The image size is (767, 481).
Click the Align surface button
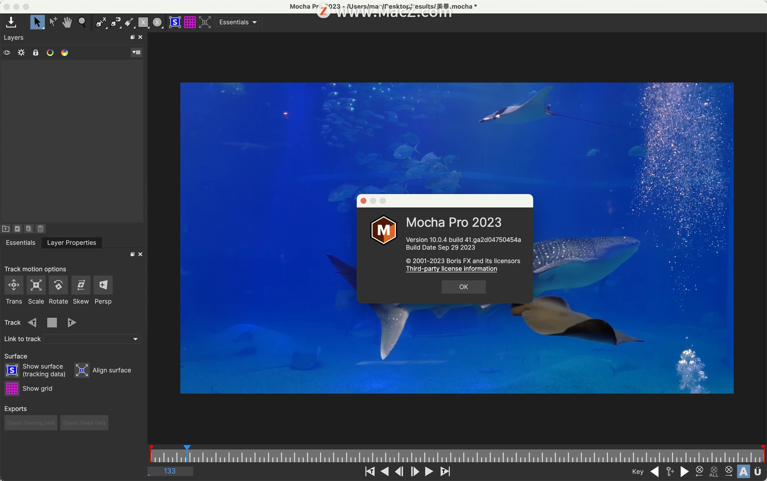[x=82, y=371]
